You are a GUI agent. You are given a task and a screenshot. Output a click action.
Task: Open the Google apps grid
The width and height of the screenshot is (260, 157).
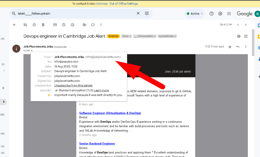229,14
